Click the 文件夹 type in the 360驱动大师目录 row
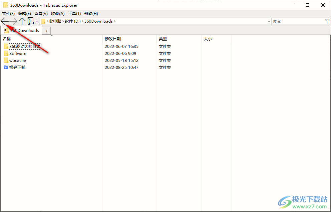 (165, 46)
